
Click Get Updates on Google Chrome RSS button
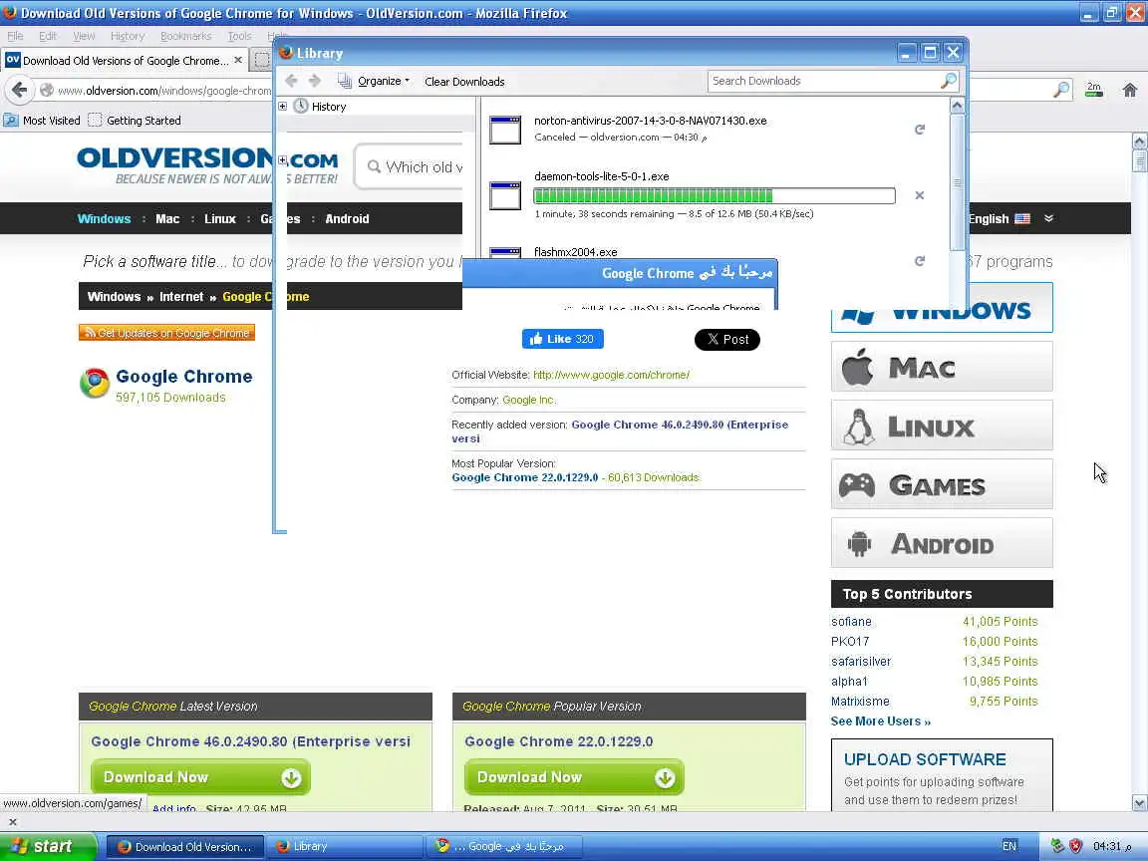pos(167,333)
